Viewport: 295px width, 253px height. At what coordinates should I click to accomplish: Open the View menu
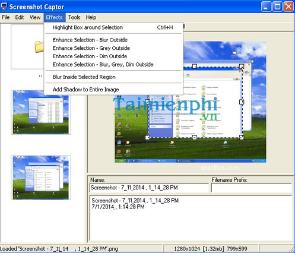(x=35, y=17)
